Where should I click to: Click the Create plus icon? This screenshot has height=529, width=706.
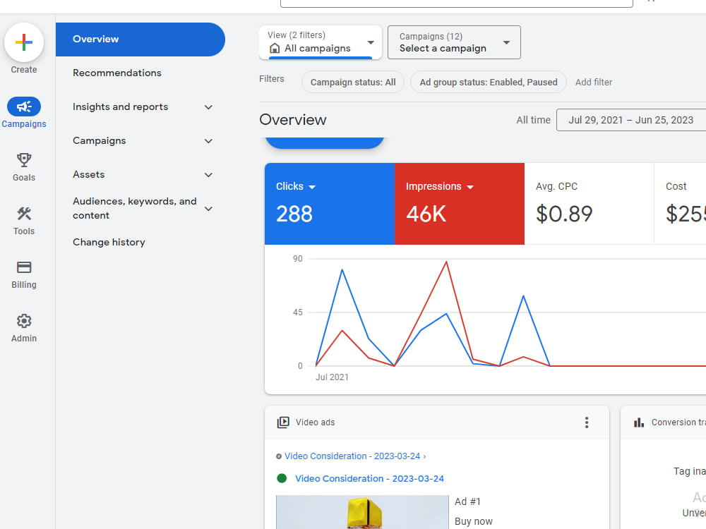24,43
